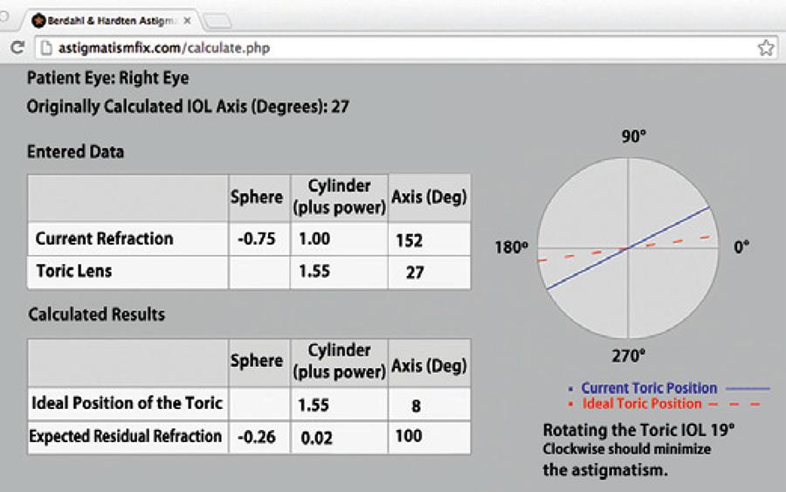Click the Current Toric Position legend label
Screen dimensions: 786x492
click(x=649, y=388)
